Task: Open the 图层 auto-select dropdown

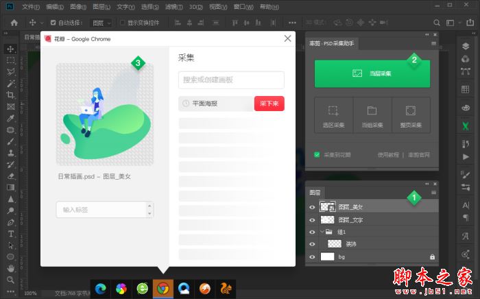Action: (101, 23)
